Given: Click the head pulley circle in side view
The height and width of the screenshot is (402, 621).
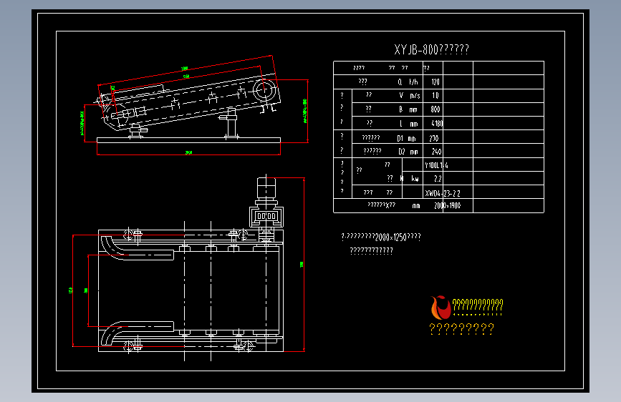Looking at the screenshot, I should 264,90.
